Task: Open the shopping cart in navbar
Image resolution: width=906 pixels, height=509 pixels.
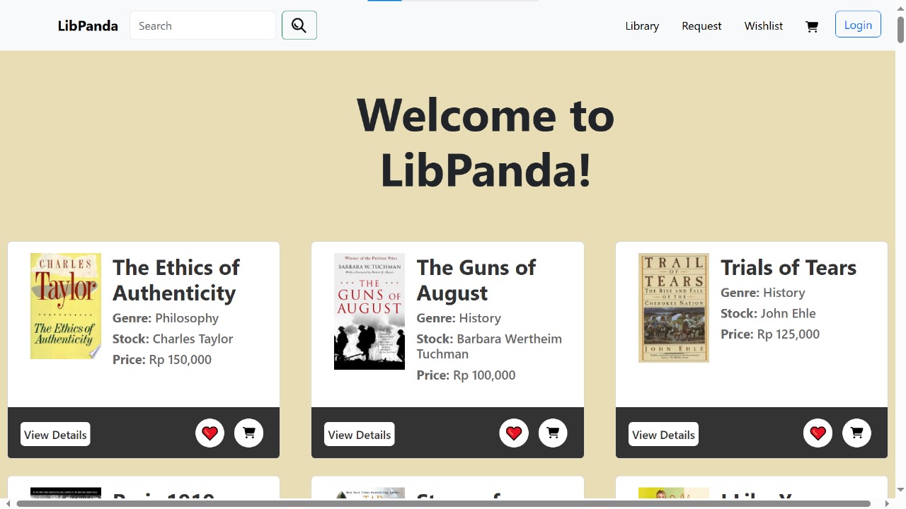Action: (x=812, y=26)
